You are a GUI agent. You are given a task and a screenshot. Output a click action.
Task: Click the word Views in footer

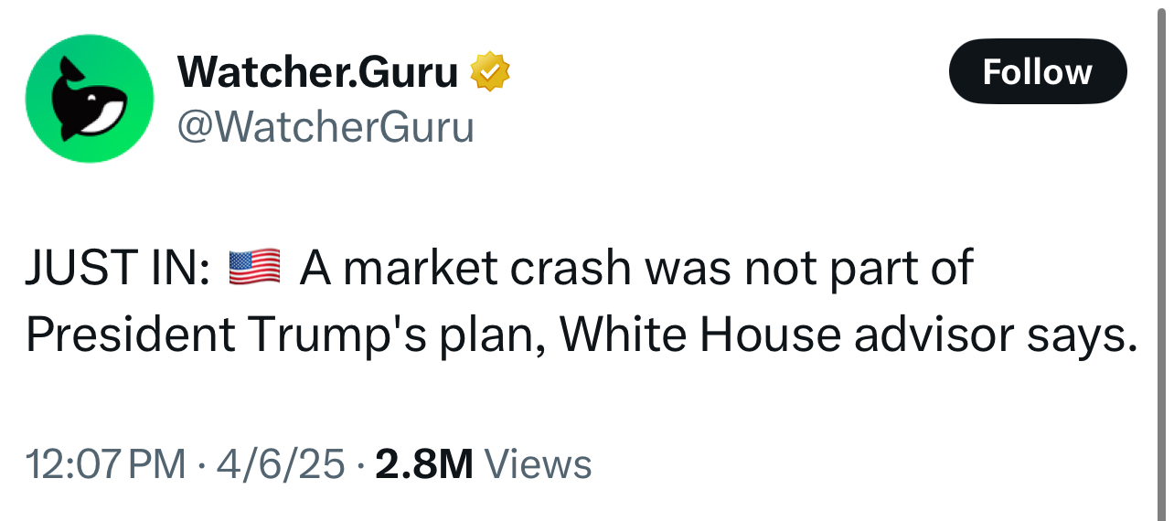[538, 464]
